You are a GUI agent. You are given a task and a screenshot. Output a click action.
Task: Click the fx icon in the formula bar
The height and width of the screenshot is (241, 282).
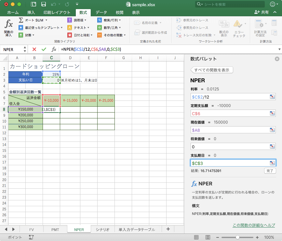[54, 49]
